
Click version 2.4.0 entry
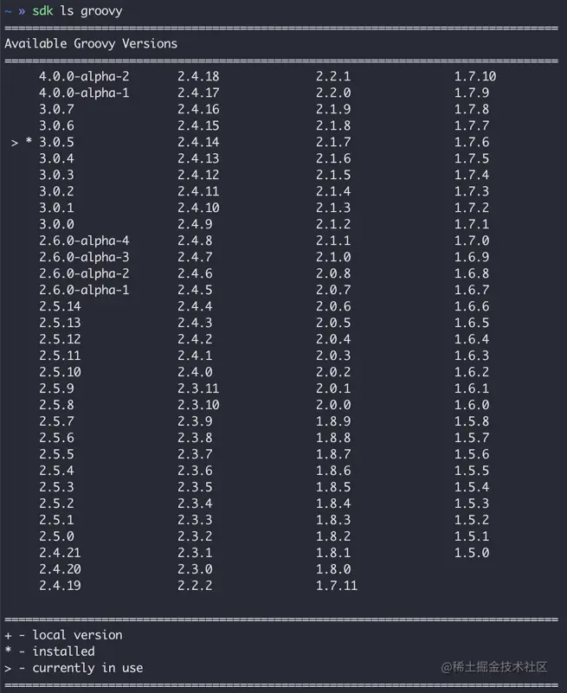coord(195,372)
